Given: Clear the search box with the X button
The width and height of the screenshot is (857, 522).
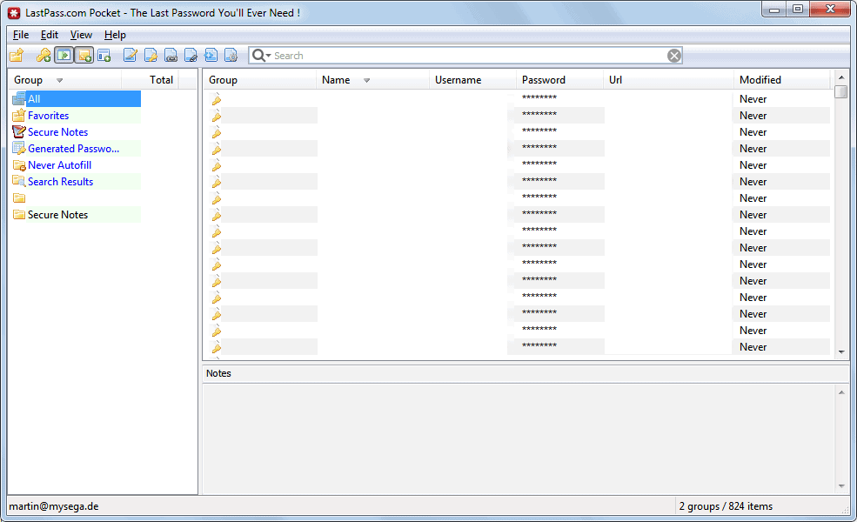Looking at the screenshot, I should tap(674, 56).
